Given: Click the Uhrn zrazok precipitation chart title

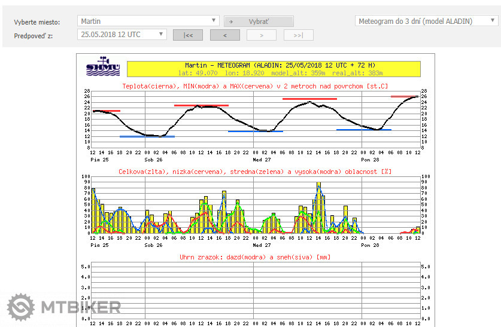Looking at the screenshot, I should (x=256, y=257).
